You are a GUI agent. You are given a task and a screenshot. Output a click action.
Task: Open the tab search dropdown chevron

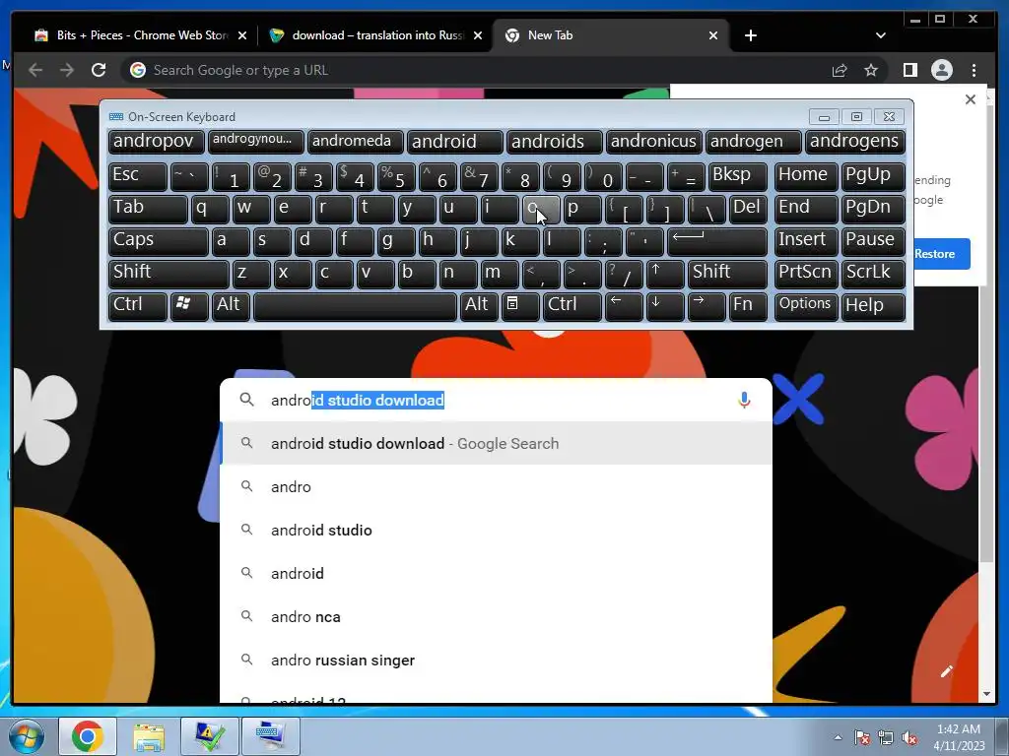(880, 35)
